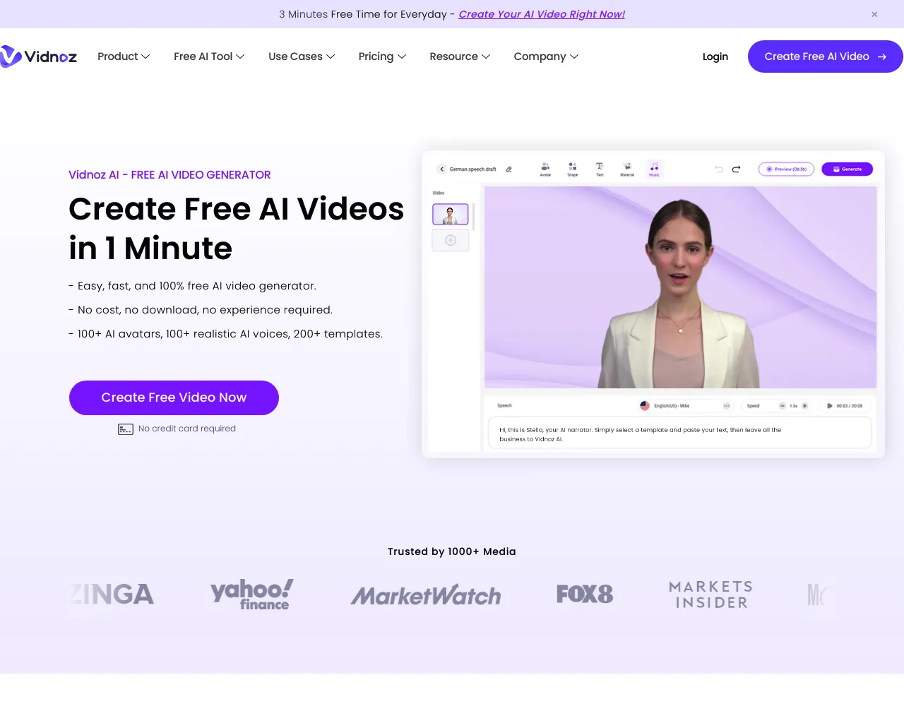Image resolution: width=904 pixels, height=723 pixels.
Task: Expand the Product dropdown menu
Action: click(124, 56)
